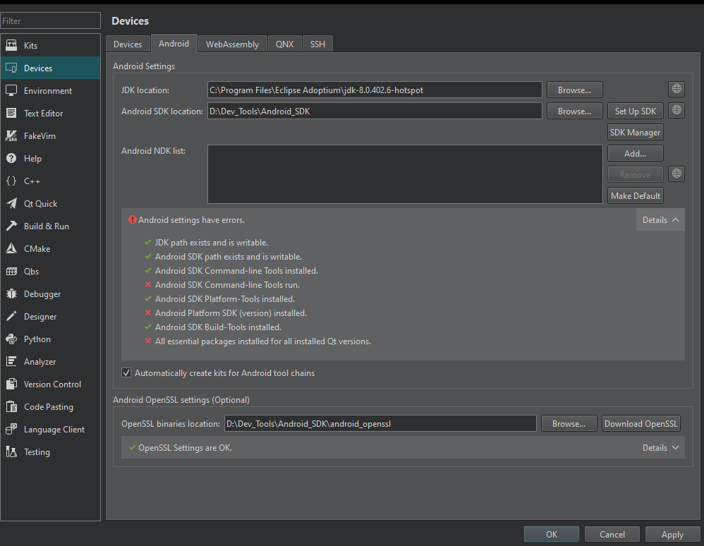Switch to the SSH tab
The width and height of the screenshot is (704, 546).
click(317, 44)
